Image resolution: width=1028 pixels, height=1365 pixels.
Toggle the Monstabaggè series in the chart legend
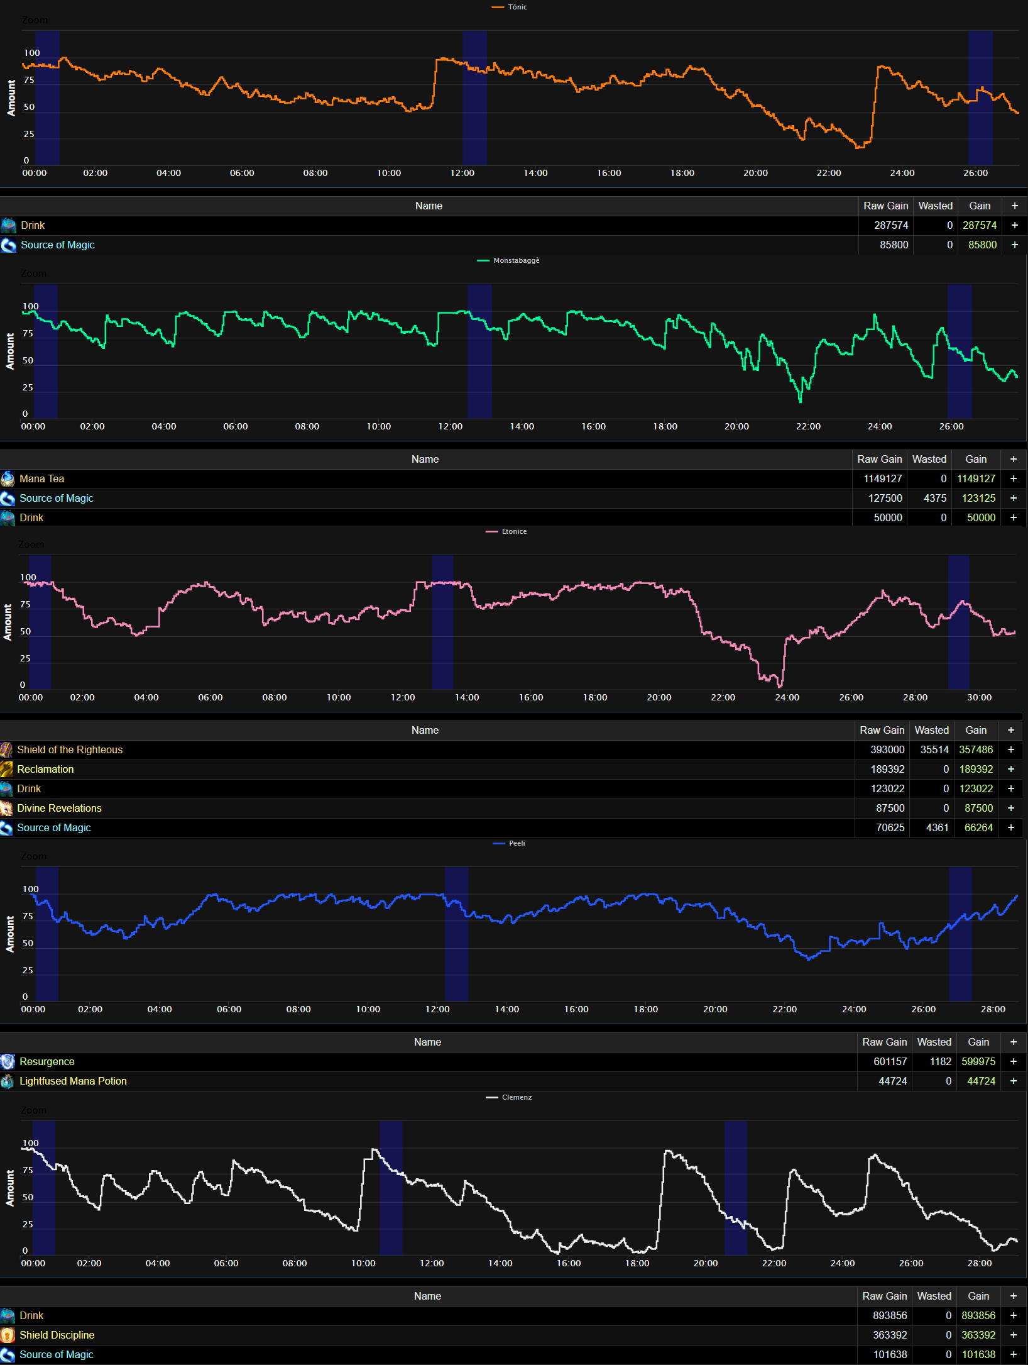point(508,260)
